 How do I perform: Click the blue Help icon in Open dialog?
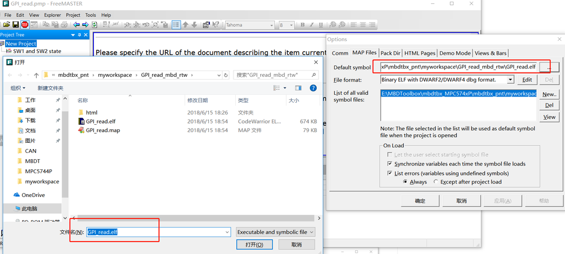pyautogui.click(x=313, y=88)
